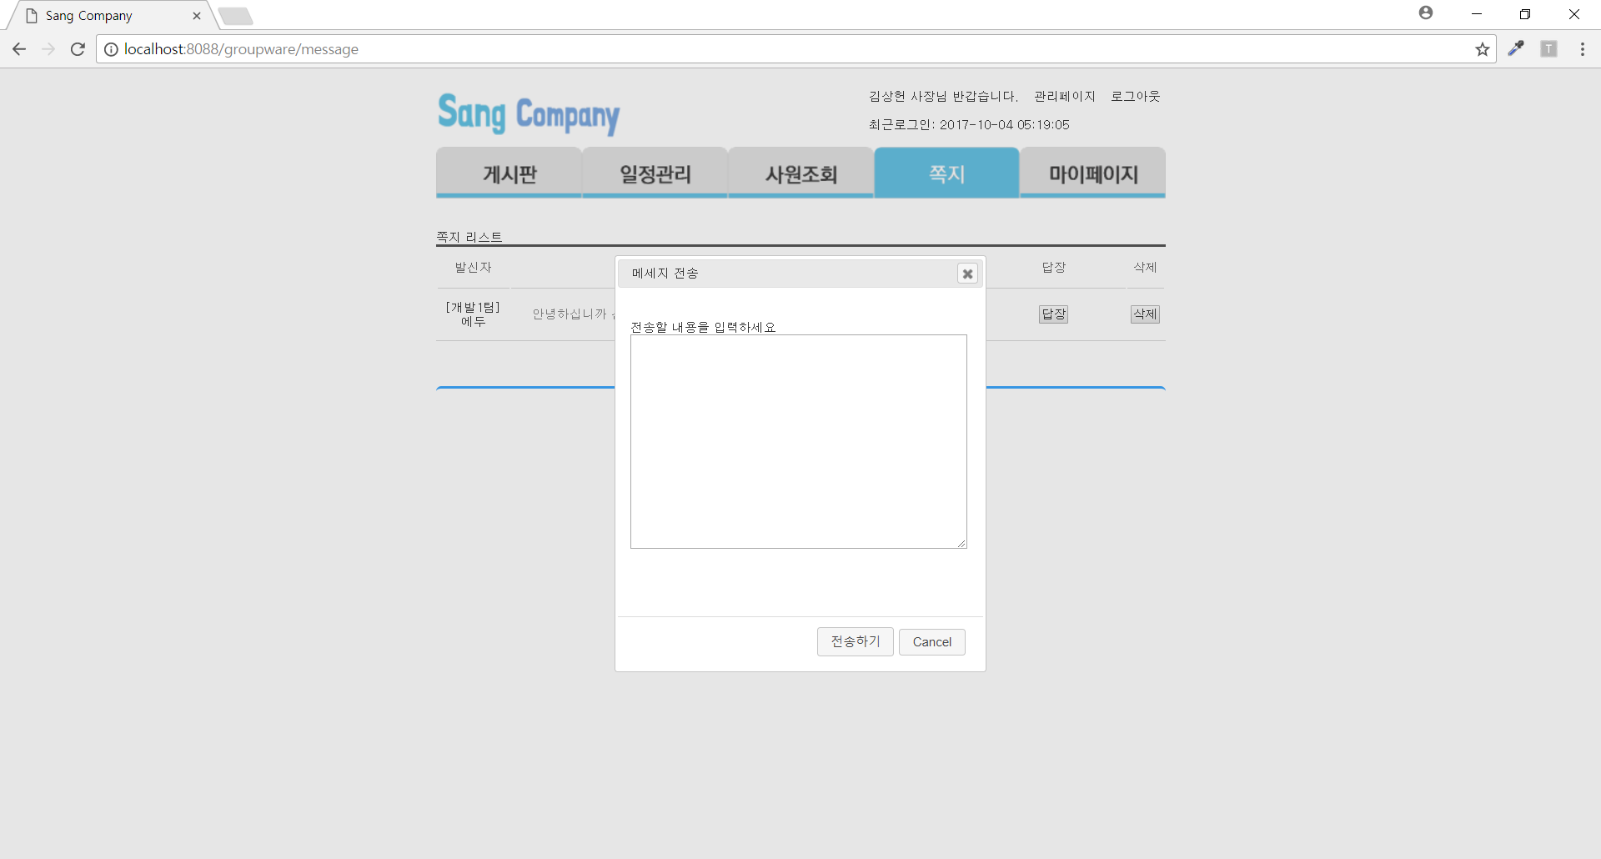Open the 마이페이지 tab
Viewport: 1601px width, 859px height.
[x=1092, y=173]
